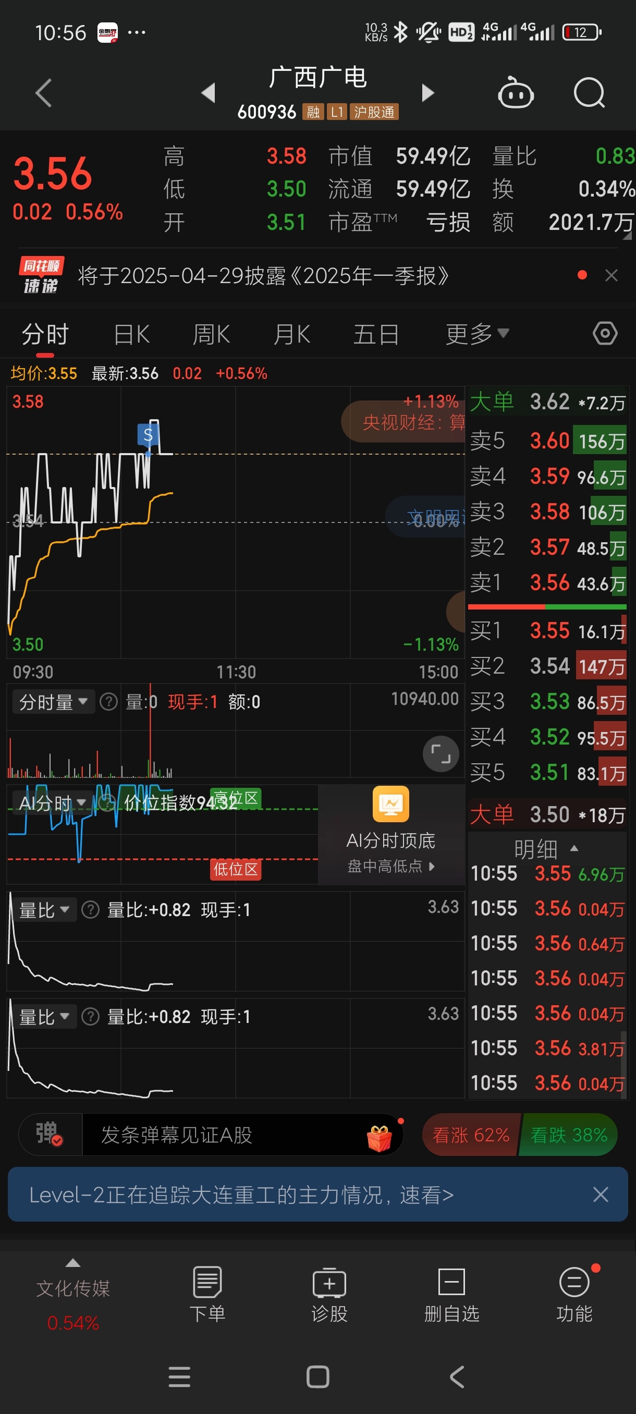
Task: Tap Android recent apps menu button
Action: [179, 1376]
